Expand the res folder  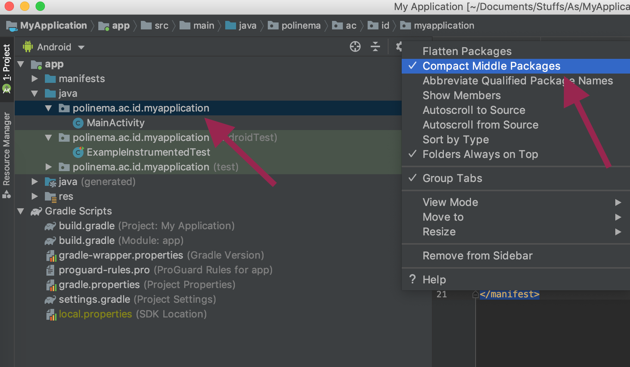pos(35,197)
